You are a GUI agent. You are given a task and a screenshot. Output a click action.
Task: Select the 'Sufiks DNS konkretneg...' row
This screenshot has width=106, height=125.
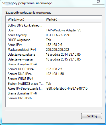pos(54,25)
